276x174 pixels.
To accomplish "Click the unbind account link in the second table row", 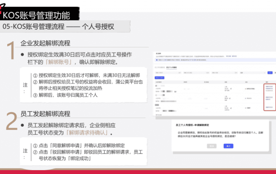I will [268, 99].
